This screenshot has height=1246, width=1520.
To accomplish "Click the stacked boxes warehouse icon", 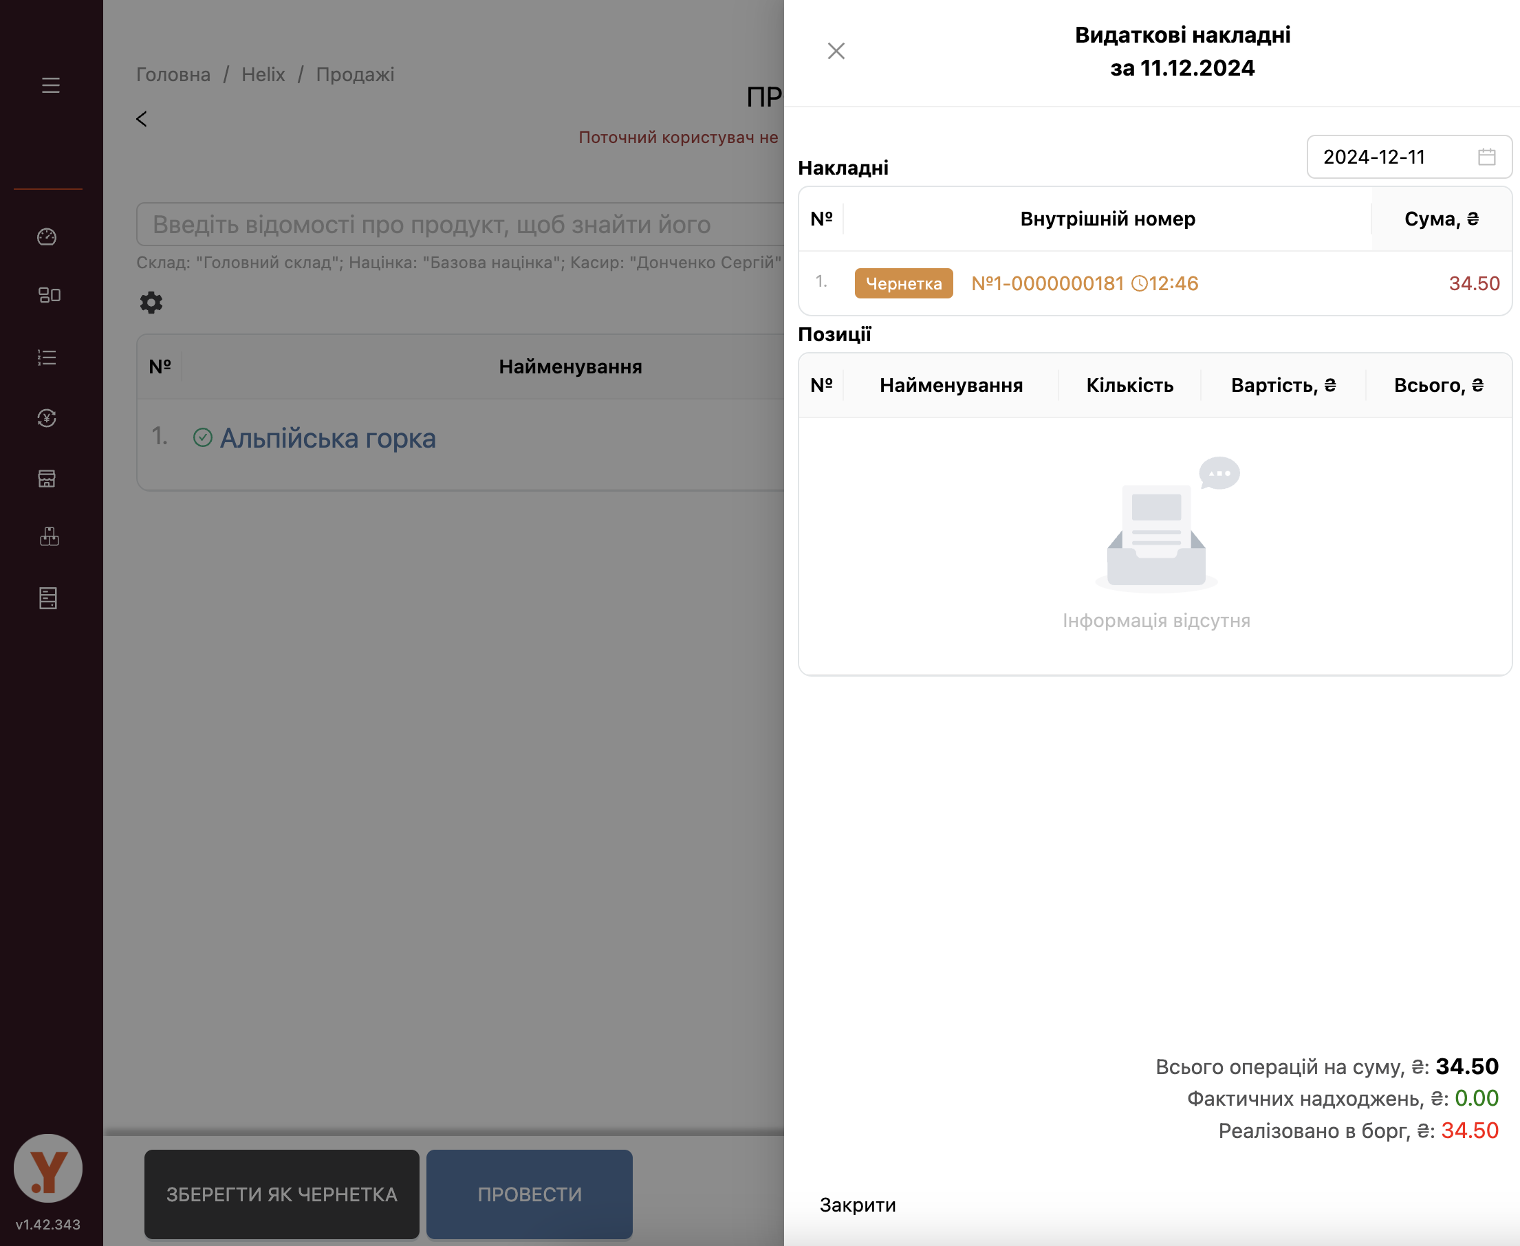I will (49, 537).
